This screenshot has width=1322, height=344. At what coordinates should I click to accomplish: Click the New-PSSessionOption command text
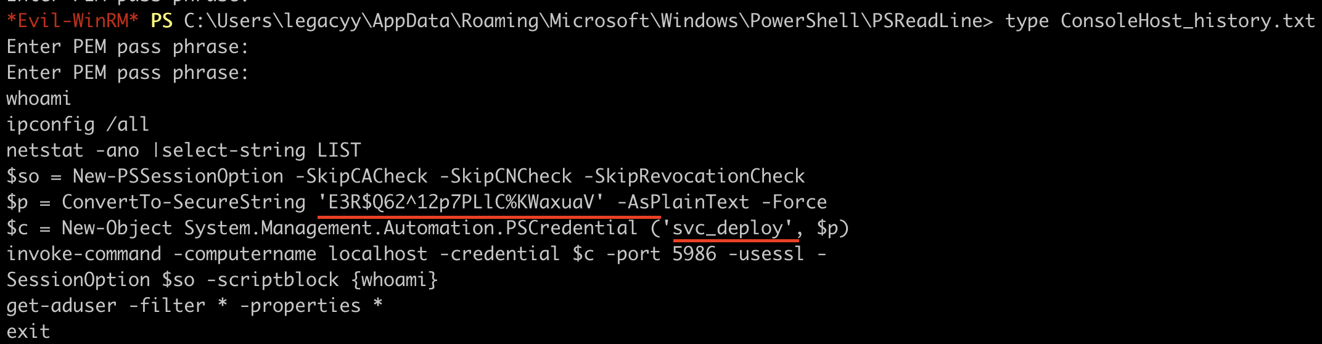(178, 176)
